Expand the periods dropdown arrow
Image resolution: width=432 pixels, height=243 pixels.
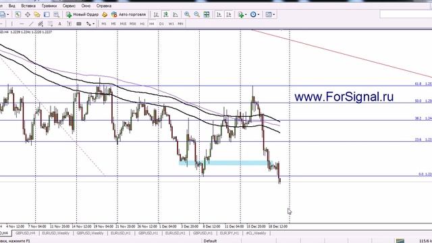tap(259, 15)
